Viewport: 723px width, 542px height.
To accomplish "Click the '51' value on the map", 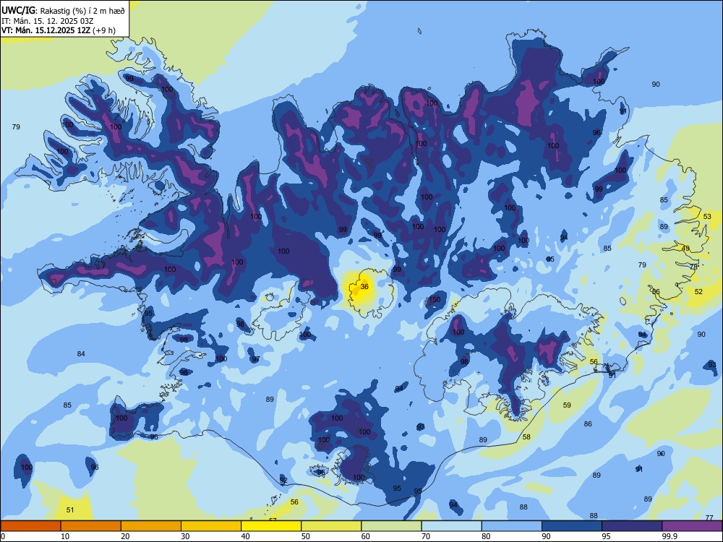I will [70, 510].
